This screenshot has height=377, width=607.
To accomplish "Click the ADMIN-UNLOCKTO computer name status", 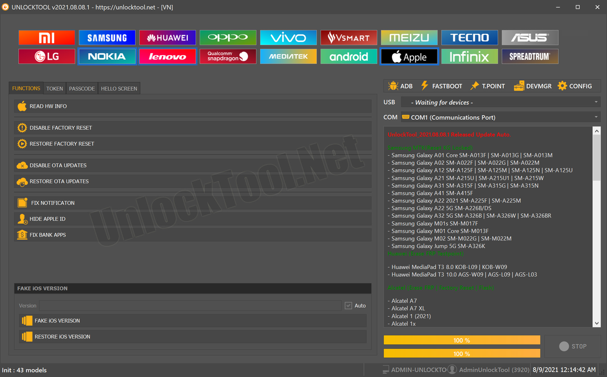I will click(414, 370).
